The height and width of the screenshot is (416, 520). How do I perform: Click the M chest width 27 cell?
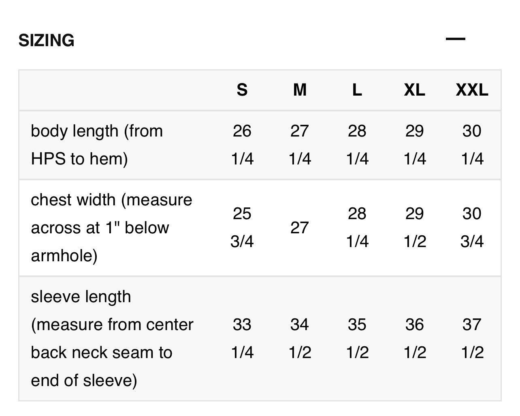click(300, 228)
